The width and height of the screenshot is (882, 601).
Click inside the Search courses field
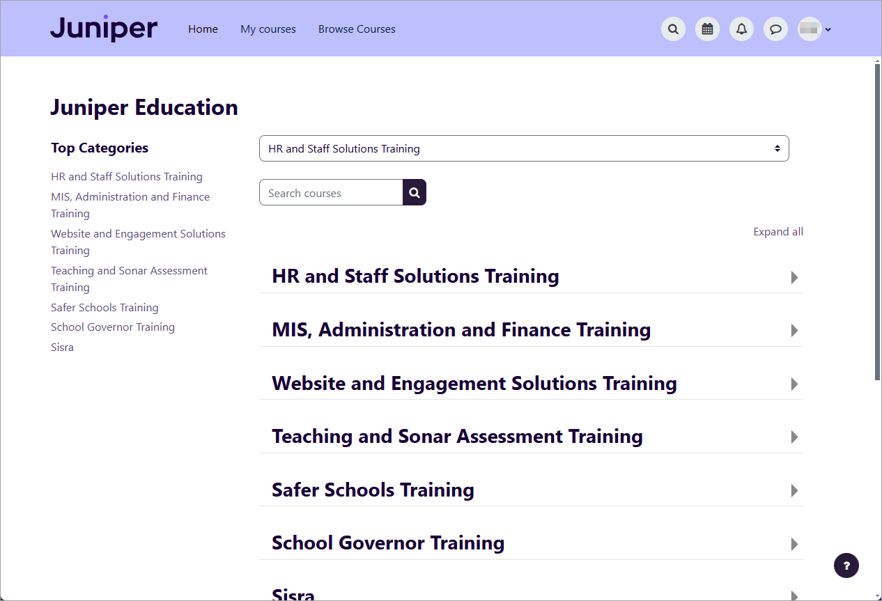[x=330, y=192]
